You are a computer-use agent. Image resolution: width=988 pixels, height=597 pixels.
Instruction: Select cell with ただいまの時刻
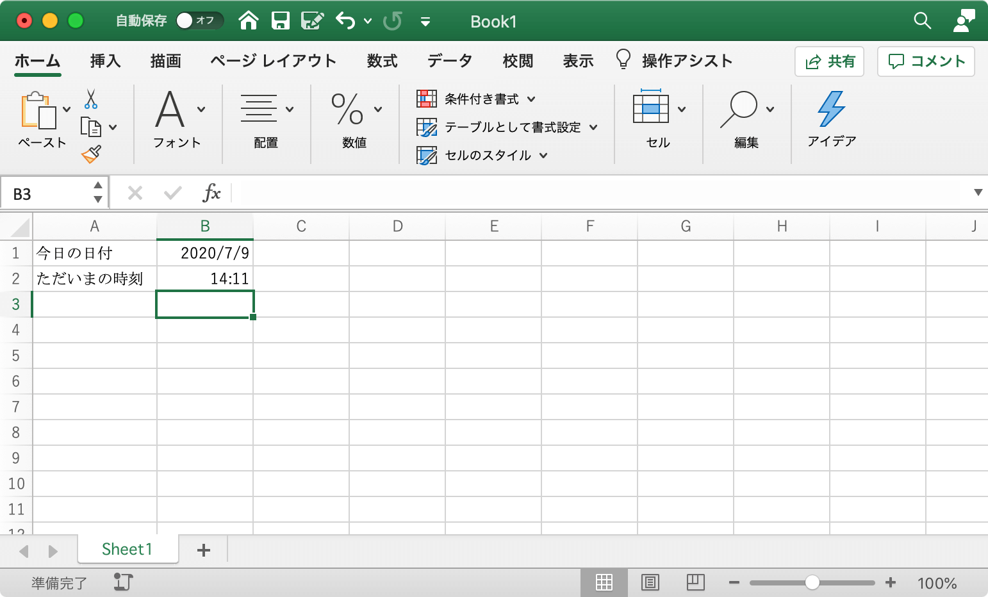[x=95, y=279]
